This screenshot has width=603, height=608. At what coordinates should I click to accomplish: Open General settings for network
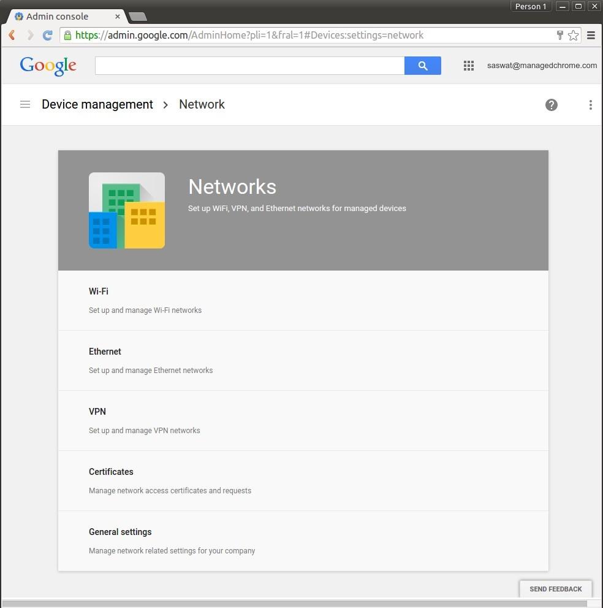[120, 532]
